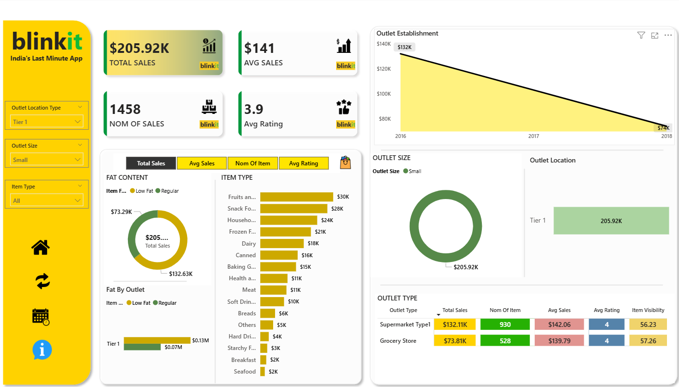The image size is (679, 387).
Task: Click the Seafood bar showing $2K
Action: (x=263, y=371)
